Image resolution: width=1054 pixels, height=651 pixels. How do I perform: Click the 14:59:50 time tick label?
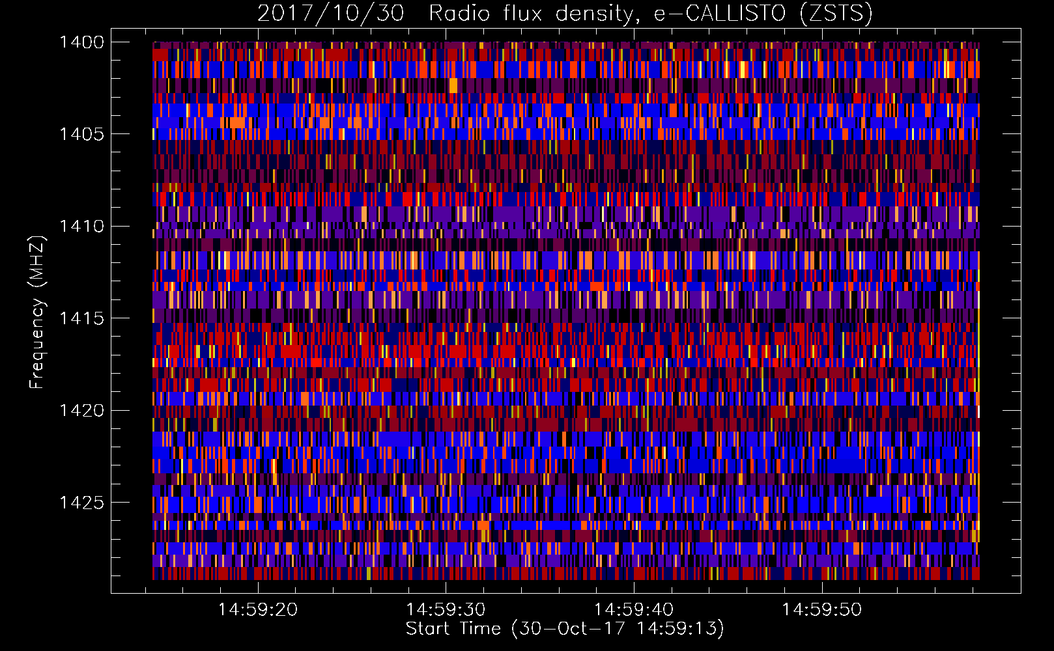(x=821, y=610)
